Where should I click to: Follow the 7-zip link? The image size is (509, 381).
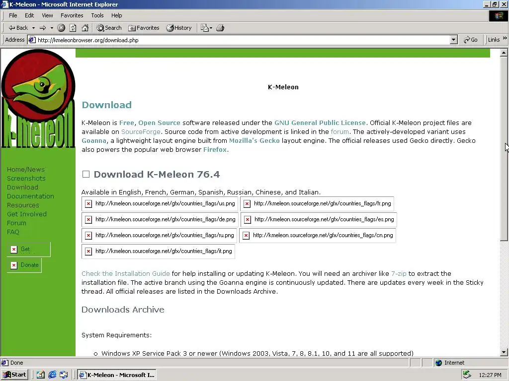coord(399,273)
